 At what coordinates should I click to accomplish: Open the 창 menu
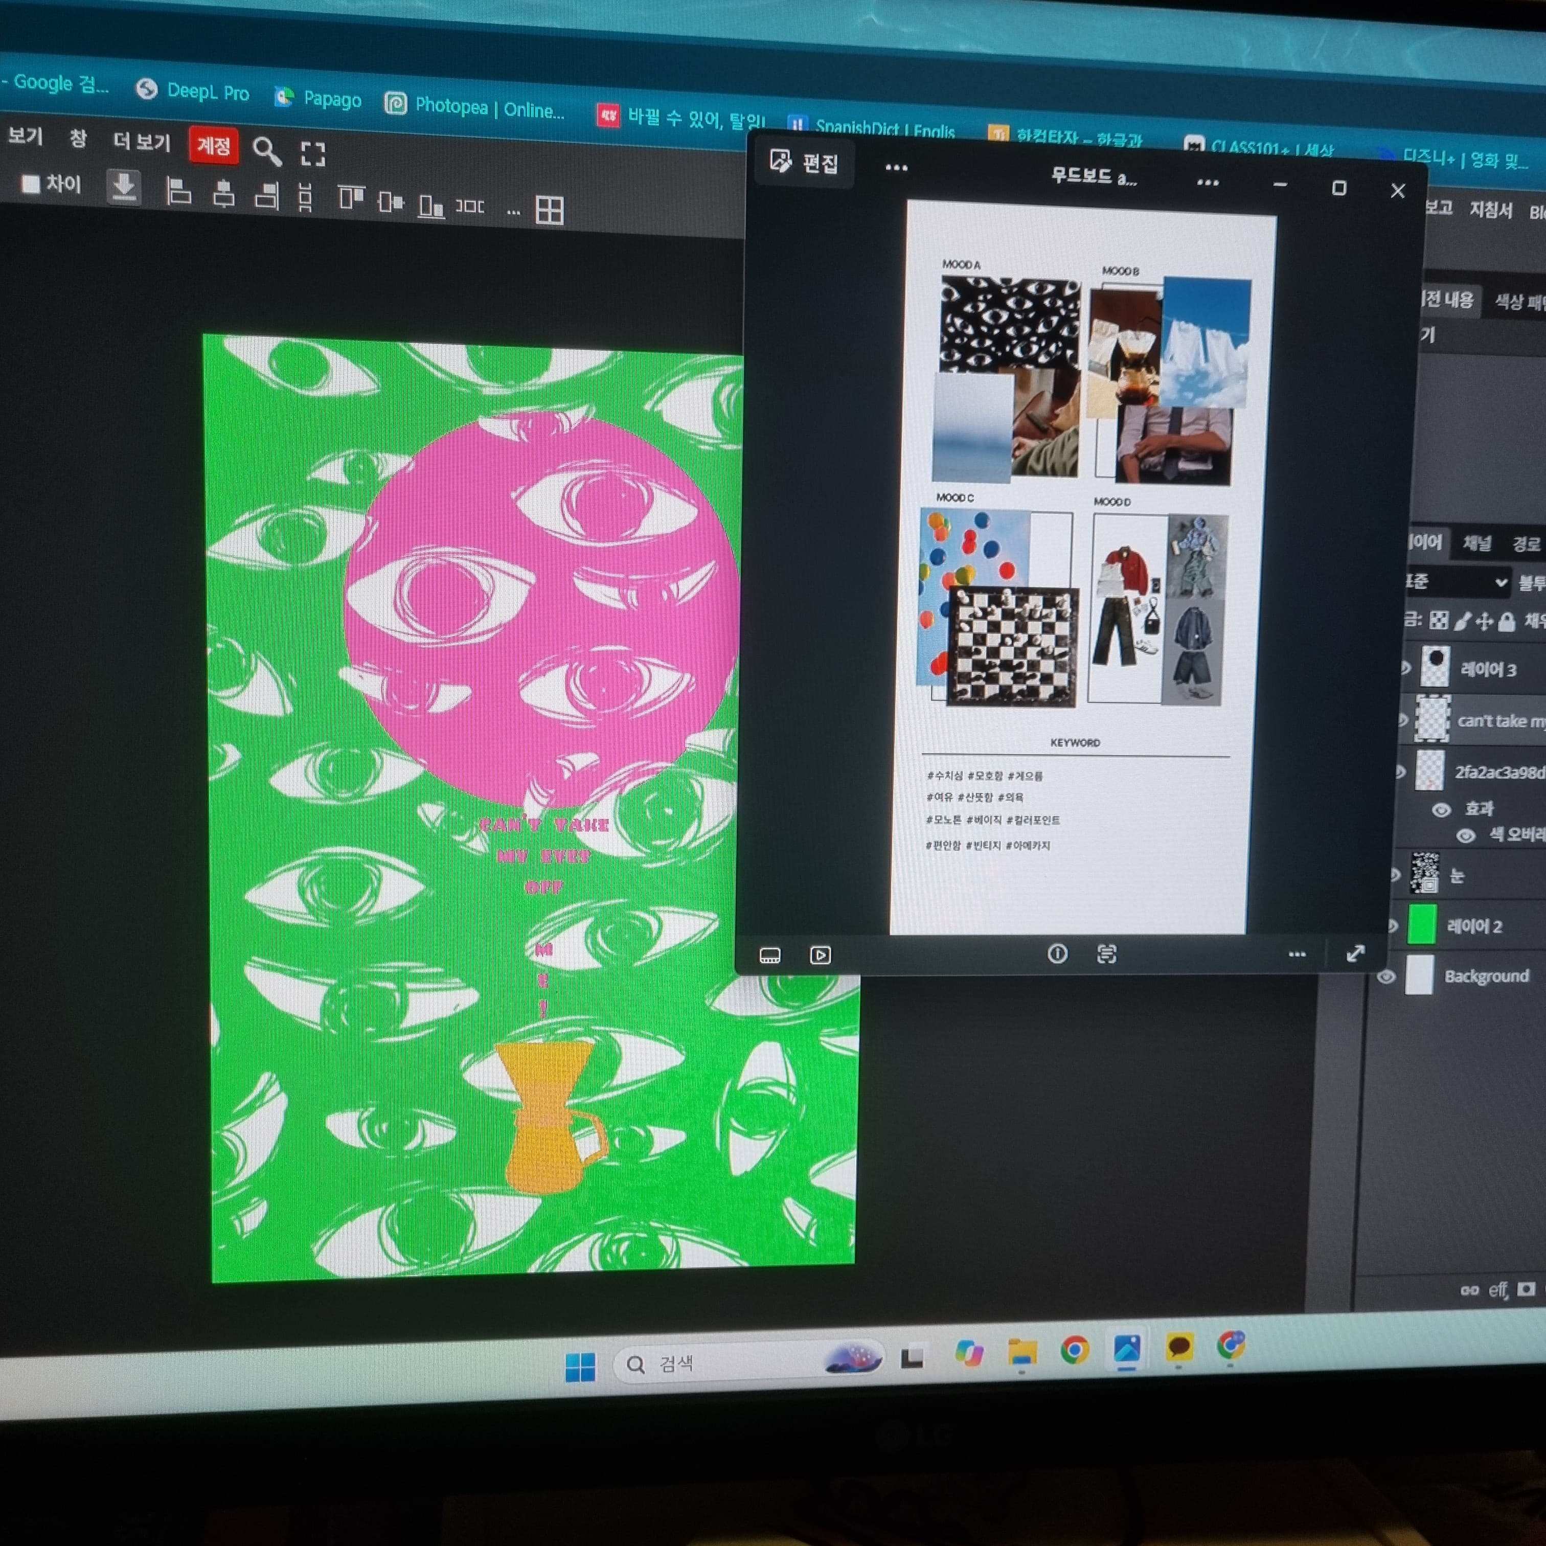(x=78, y=139)
